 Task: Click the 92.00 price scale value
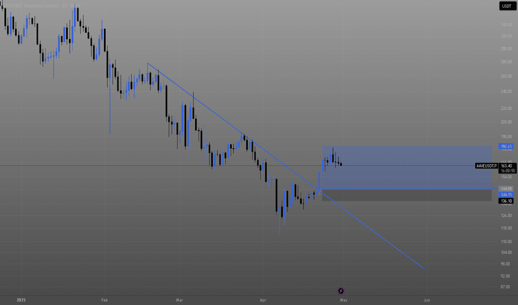505,276
